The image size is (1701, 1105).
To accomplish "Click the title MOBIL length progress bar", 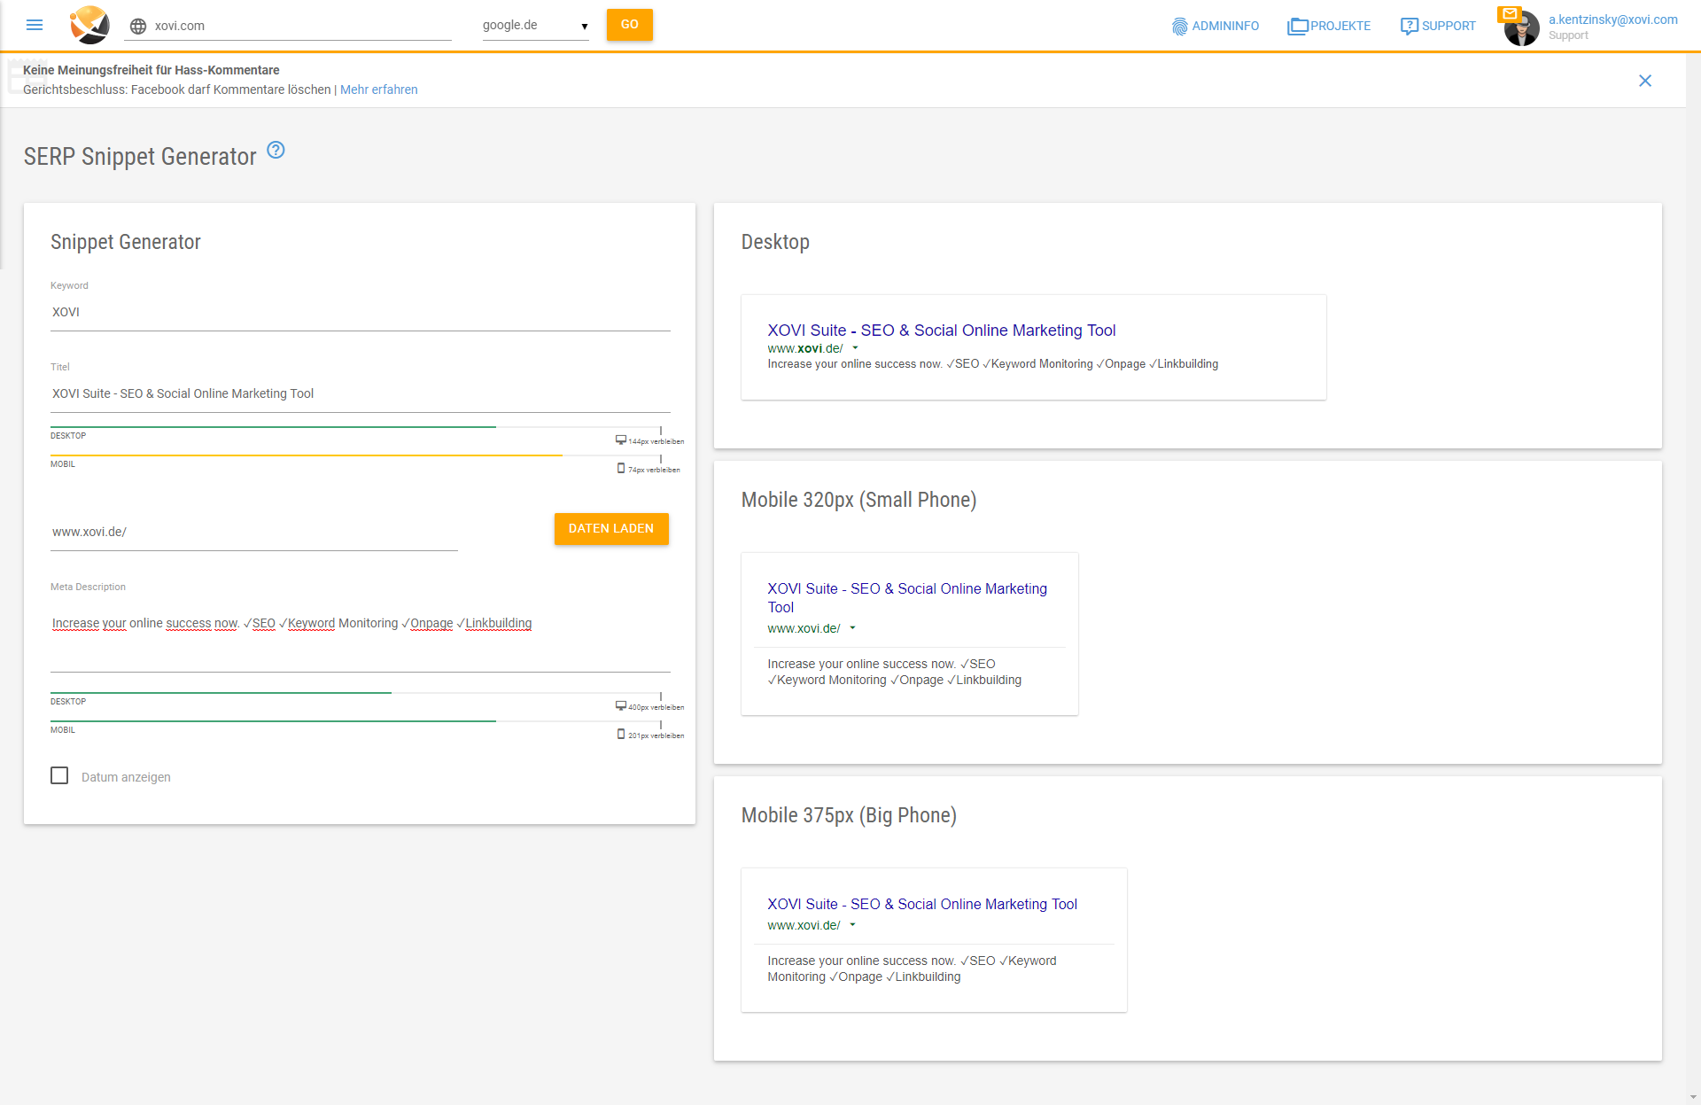I will pos(355,455).
